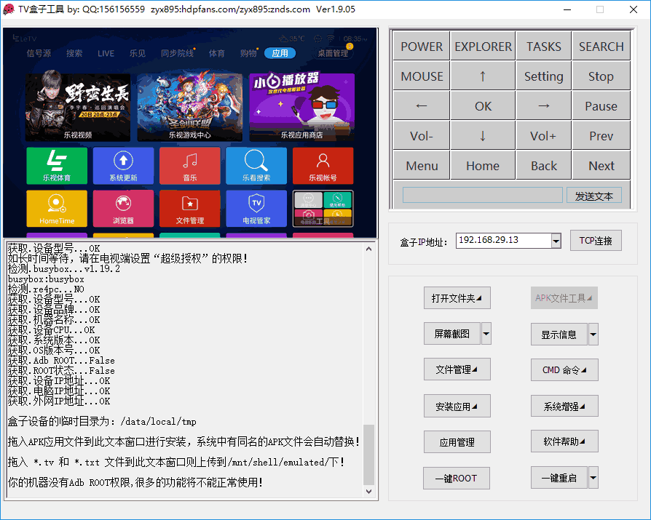Click the MOUSE remote button

[422, 76]
